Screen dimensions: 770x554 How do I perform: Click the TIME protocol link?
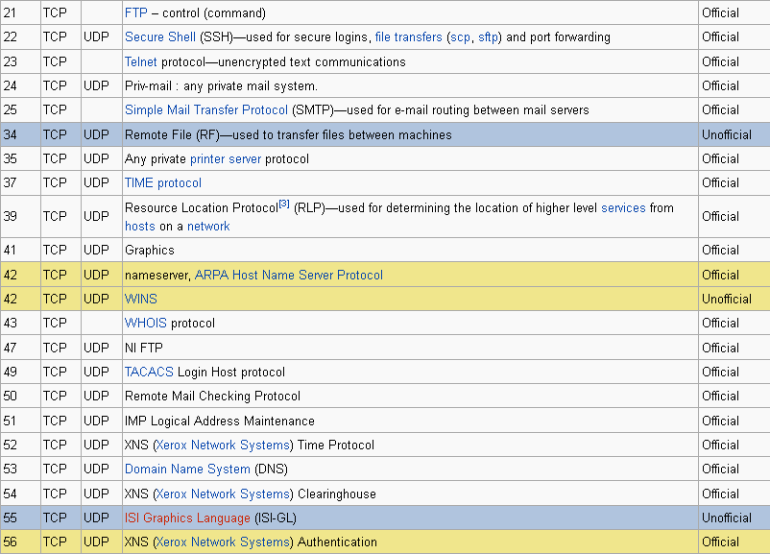(163, 182)
